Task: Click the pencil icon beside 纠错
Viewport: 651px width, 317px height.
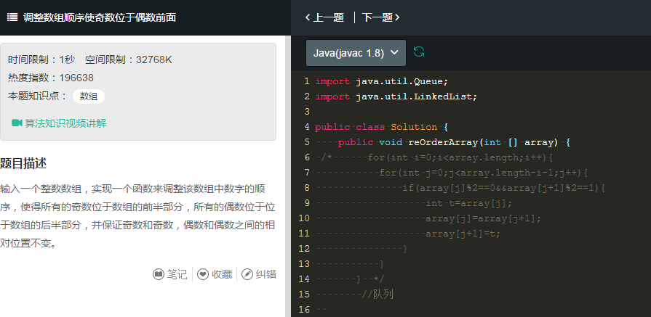Action: point(247,274)
